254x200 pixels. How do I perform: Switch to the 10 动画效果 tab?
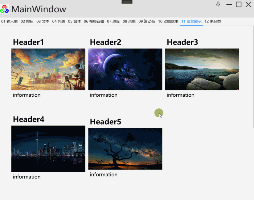[168, 21]
